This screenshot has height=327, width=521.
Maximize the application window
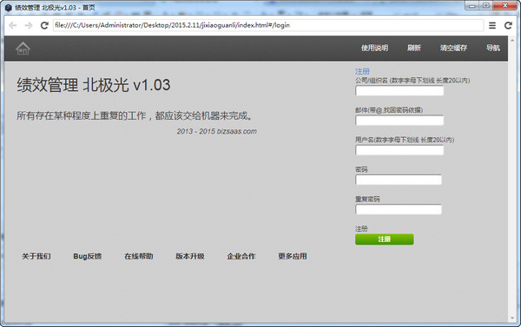pyautogui.click(x=485, y=5)
